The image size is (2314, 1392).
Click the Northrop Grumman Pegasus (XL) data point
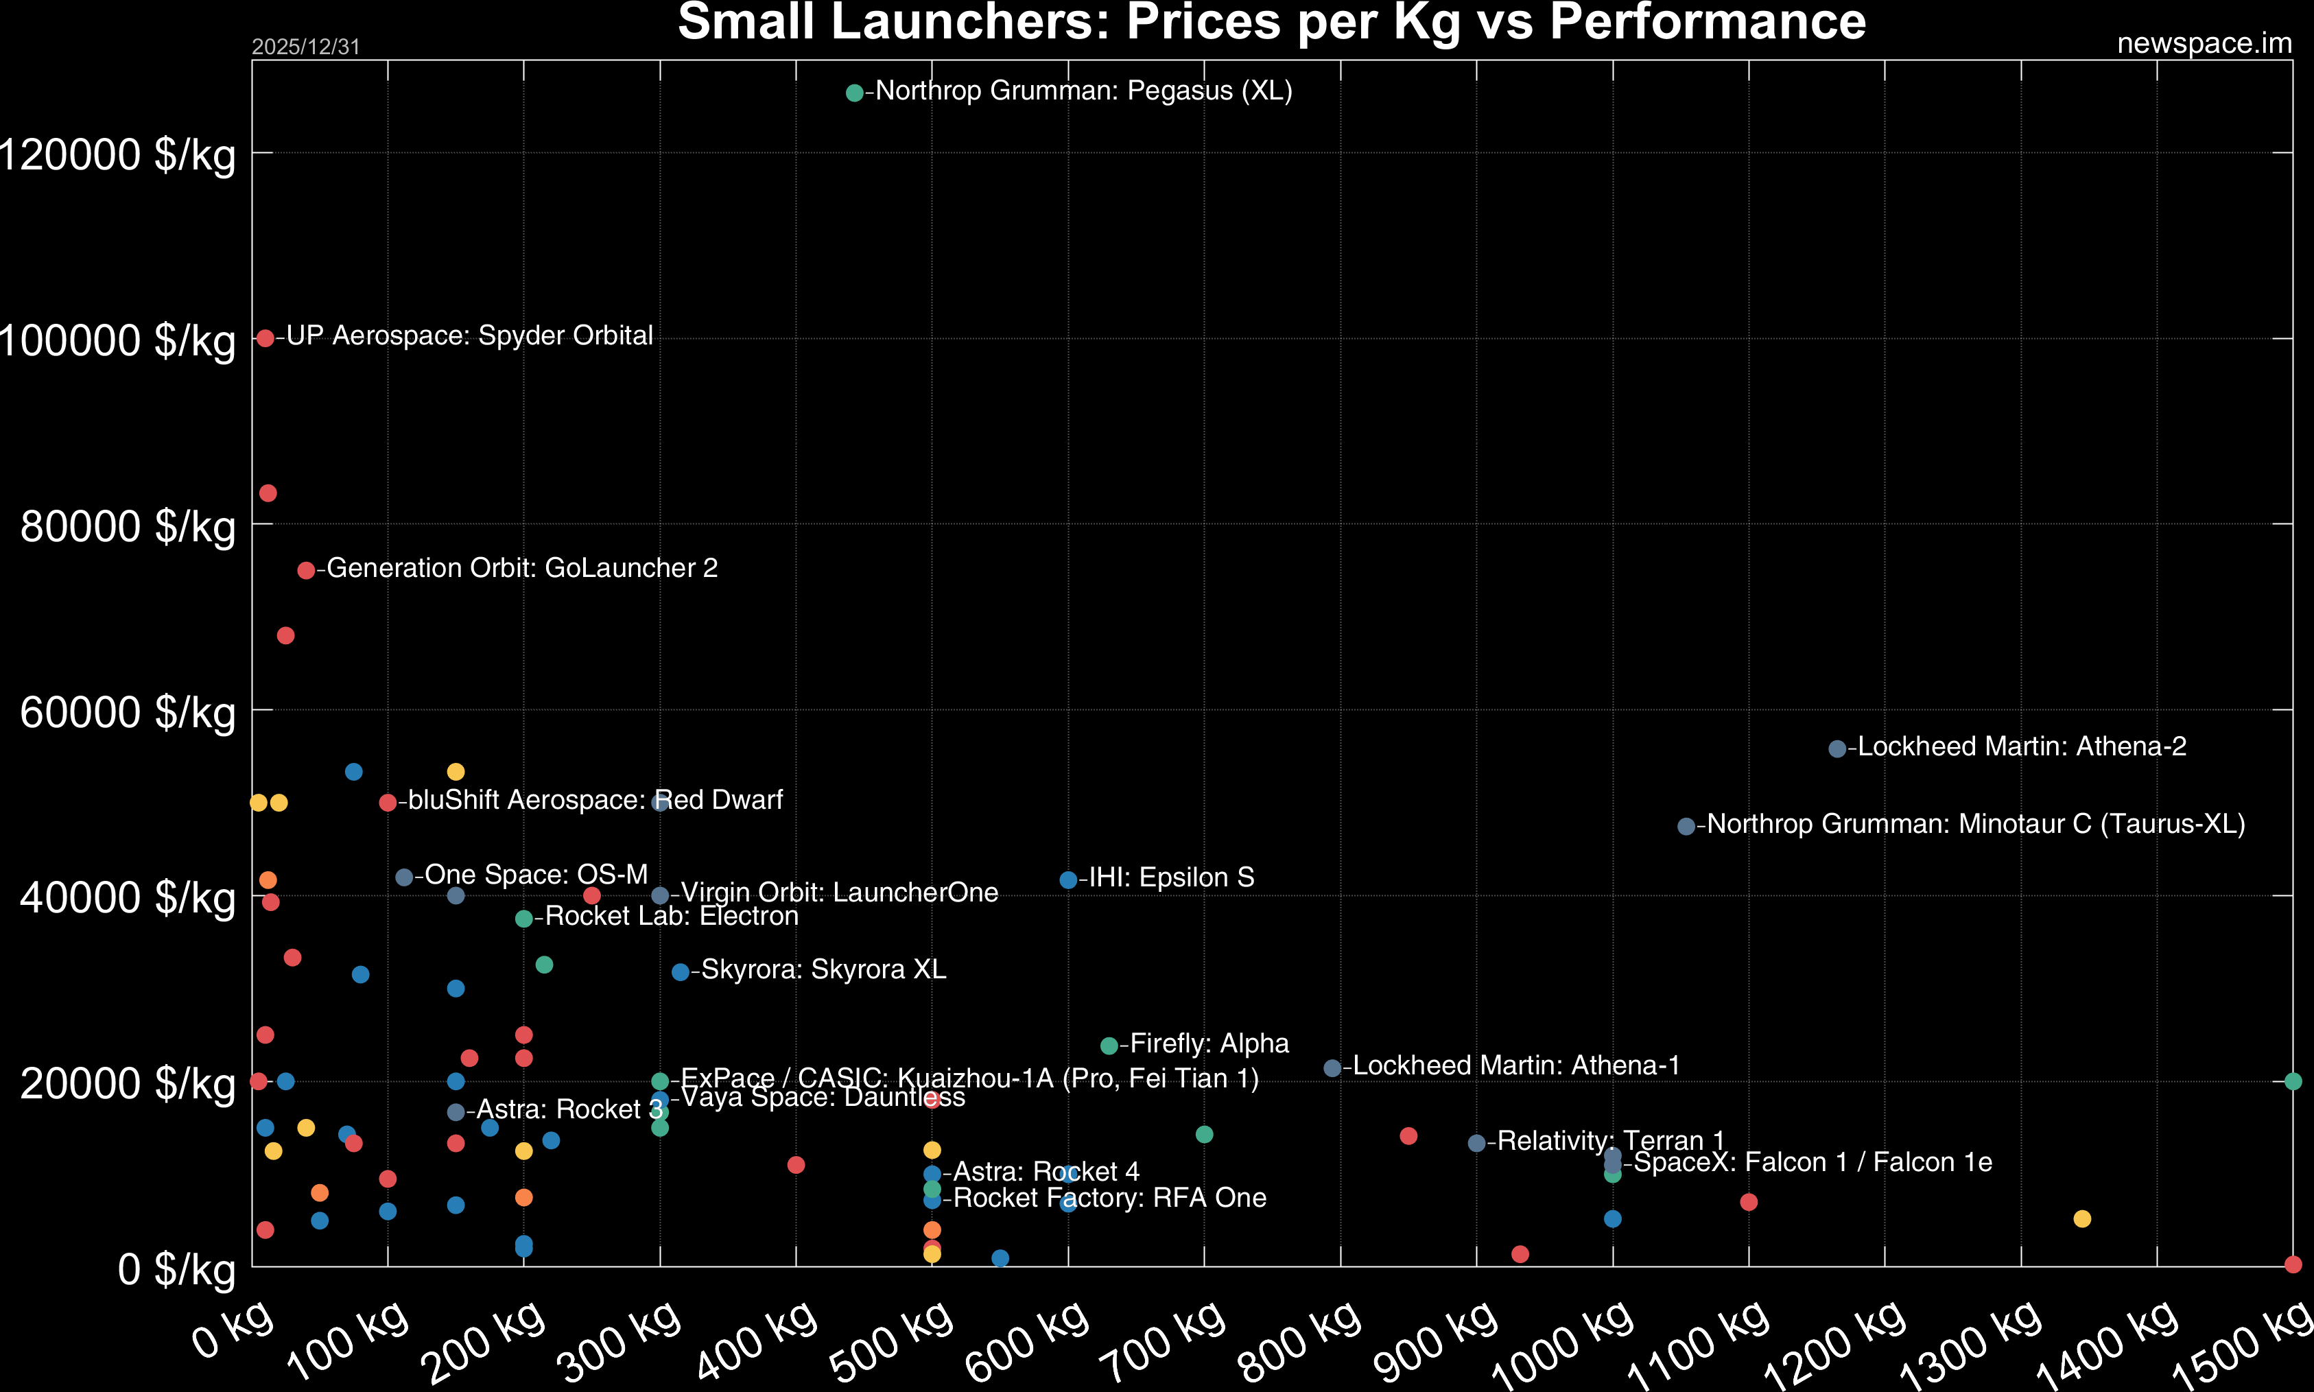(855, 93)
